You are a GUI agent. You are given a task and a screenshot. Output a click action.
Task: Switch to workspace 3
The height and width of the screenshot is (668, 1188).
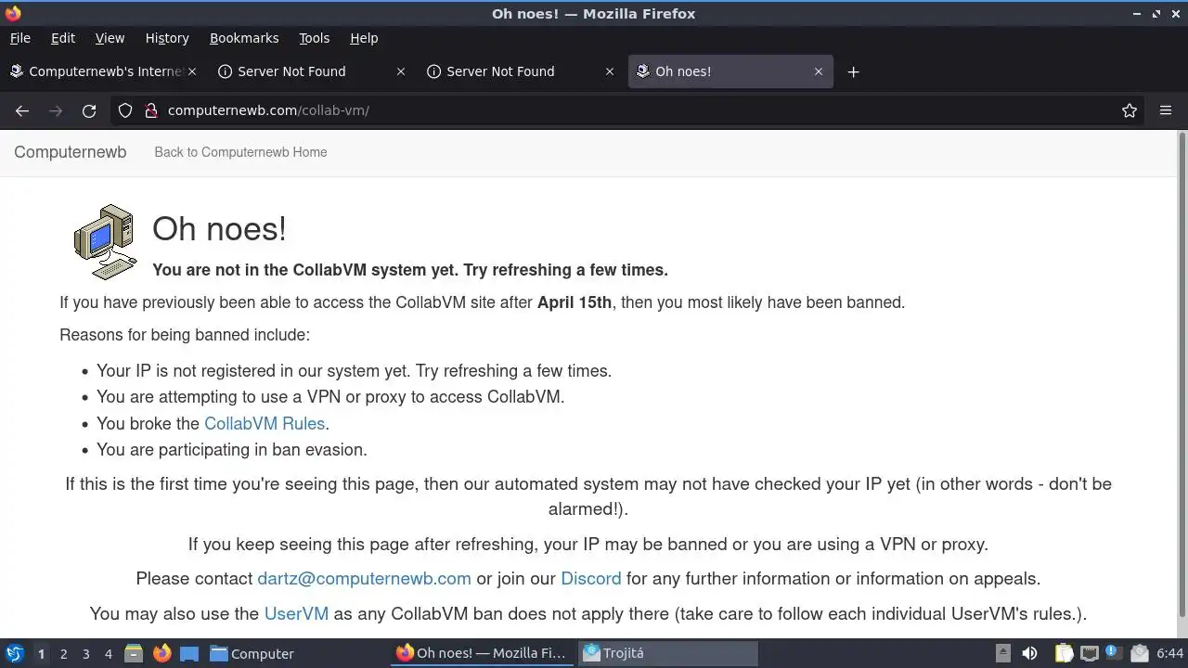tap(85, 654)
